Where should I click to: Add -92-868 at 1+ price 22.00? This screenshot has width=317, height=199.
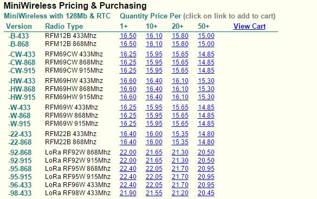pos(128,152)
